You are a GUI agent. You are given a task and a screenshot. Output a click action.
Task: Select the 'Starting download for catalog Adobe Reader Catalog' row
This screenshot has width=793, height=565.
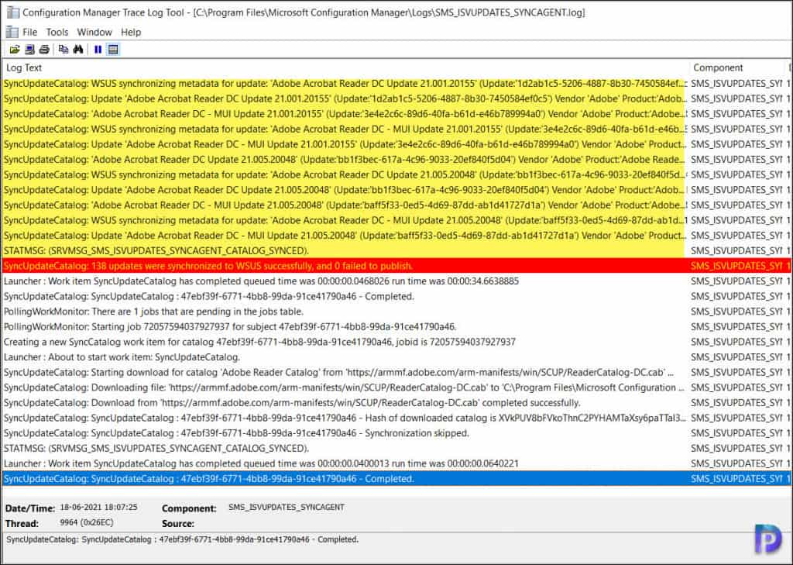(x=396, y=372)
